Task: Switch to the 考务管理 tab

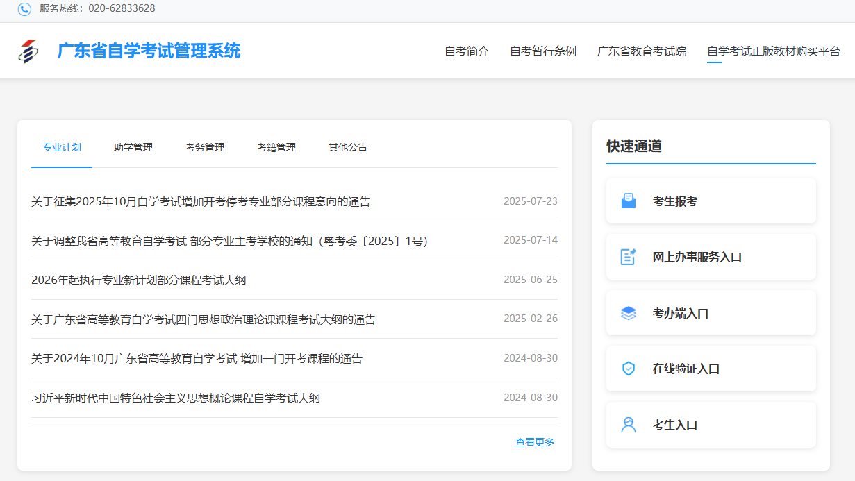Action: click(x=205, y=147)
